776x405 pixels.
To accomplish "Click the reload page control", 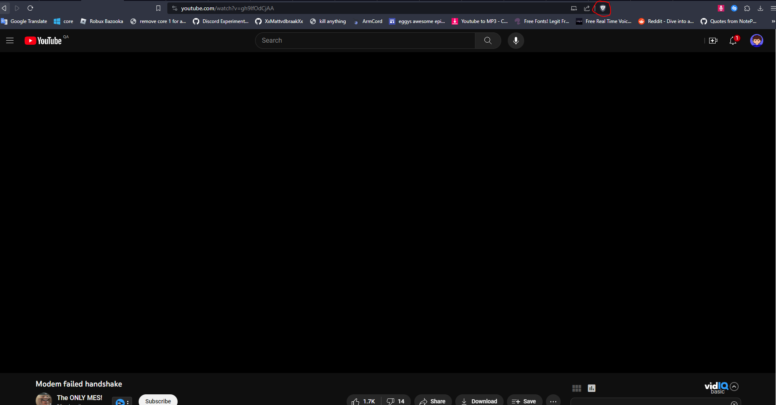I will click(30, 8).
